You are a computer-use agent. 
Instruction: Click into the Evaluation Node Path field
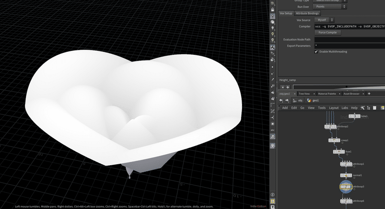coord(350,39)
